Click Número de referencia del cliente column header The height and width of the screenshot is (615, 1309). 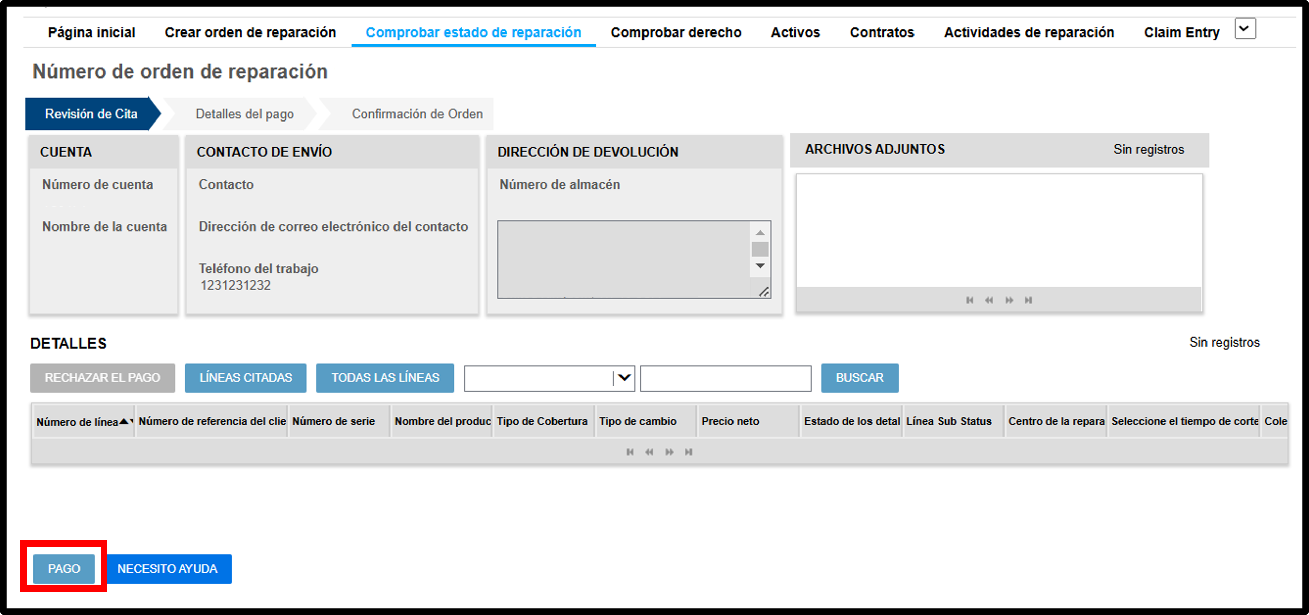click(212, 421)
